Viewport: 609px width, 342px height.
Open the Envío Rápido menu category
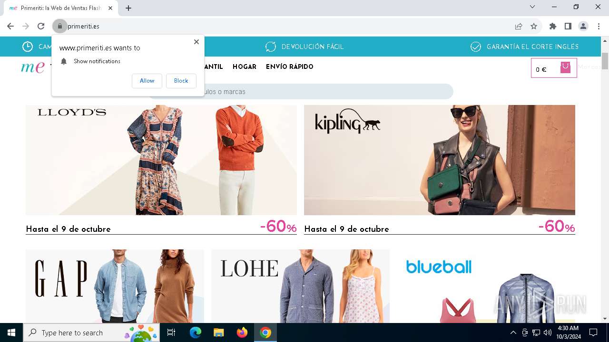point(289,67)
